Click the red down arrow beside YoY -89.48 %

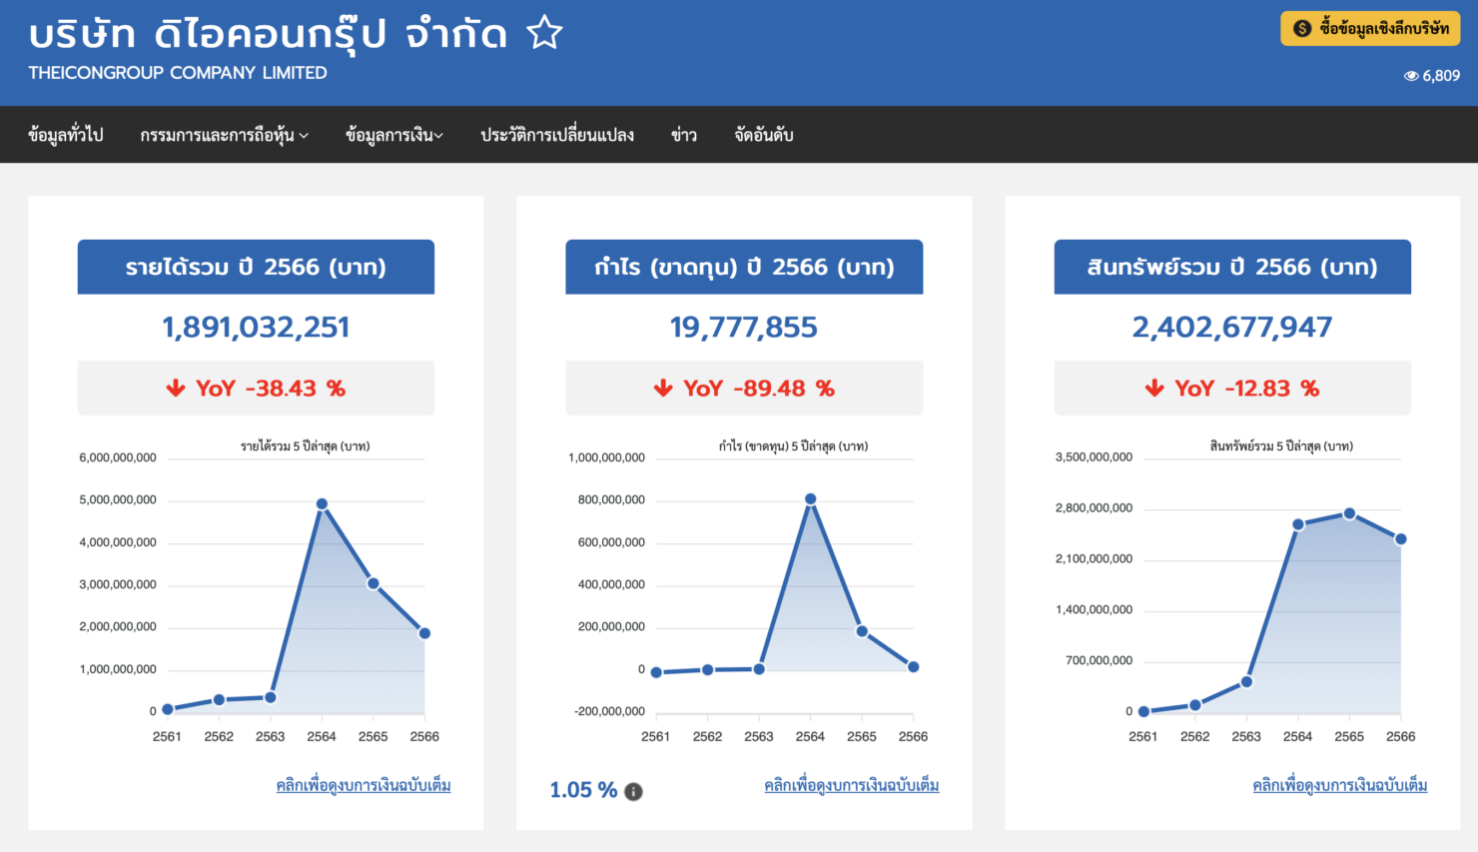pyautogui.click(x=663, y=389)
